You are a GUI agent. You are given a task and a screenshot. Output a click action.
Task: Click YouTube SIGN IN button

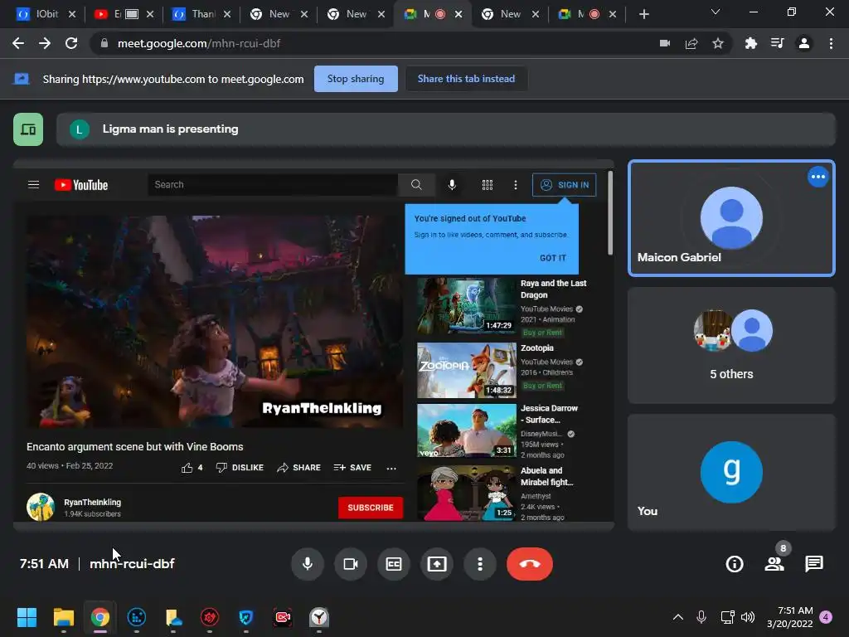click(x=564, y=185)
